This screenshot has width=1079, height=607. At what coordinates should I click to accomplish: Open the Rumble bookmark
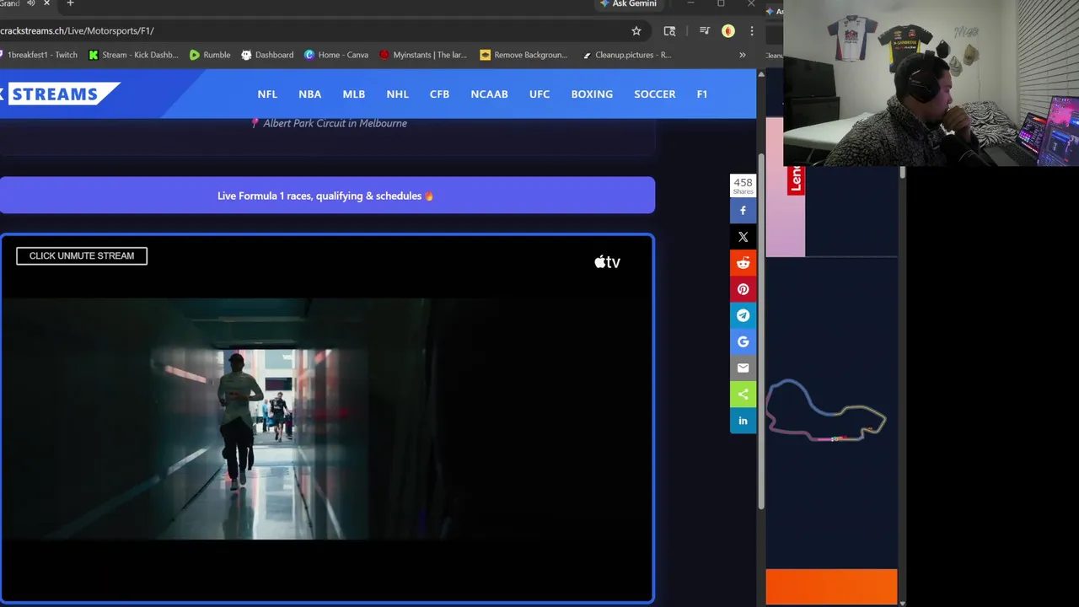pos(210,55)
